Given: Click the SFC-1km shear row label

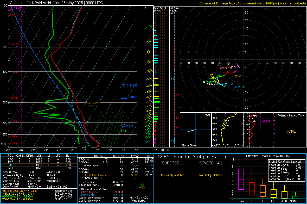Looking at the screenshot, I should (x=85, y=159).
